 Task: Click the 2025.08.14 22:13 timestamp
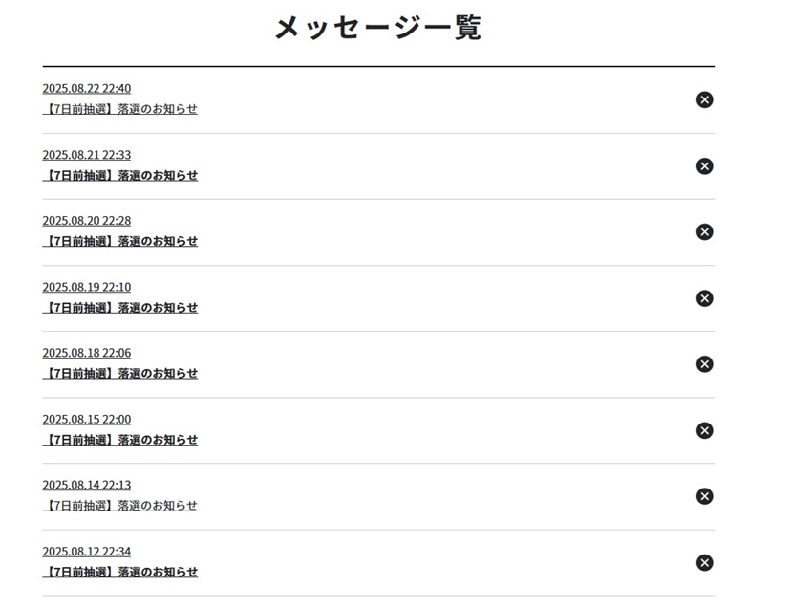click(87, 485)
